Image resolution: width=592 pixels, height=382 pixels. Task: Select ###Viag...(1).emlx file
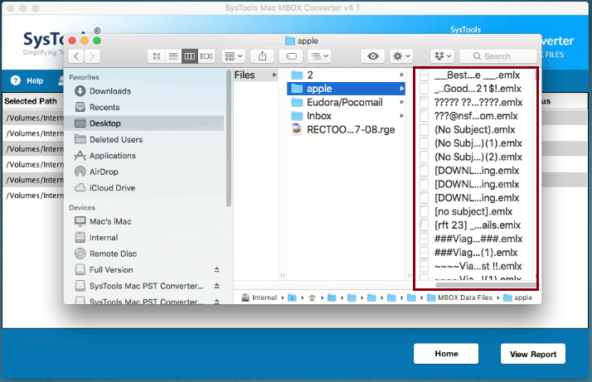468,253
